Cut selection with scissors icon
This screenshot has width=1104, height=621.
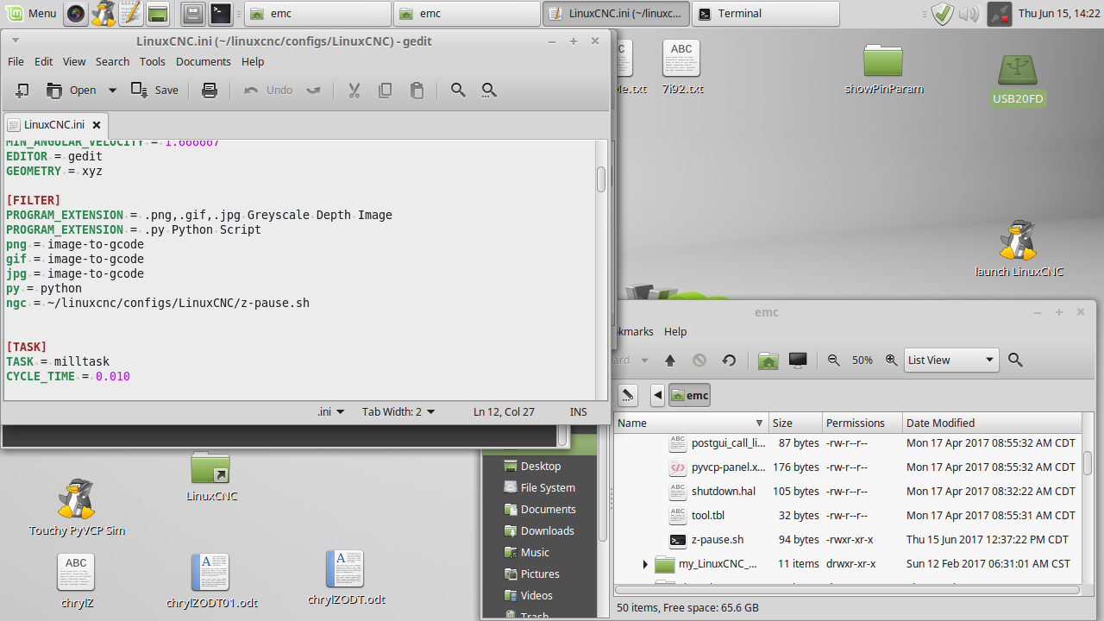click(x=354, y=90)
